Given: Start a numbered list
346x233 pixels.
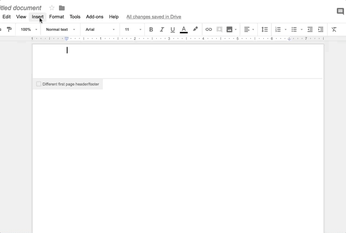Looking at the screenshot, I should click(278, 29).
